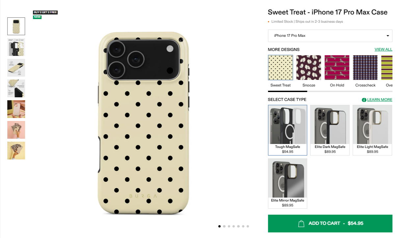Select the Sweet Treat design swatch
The height and width of the screenshot is (238, 398).
point(280,67)
